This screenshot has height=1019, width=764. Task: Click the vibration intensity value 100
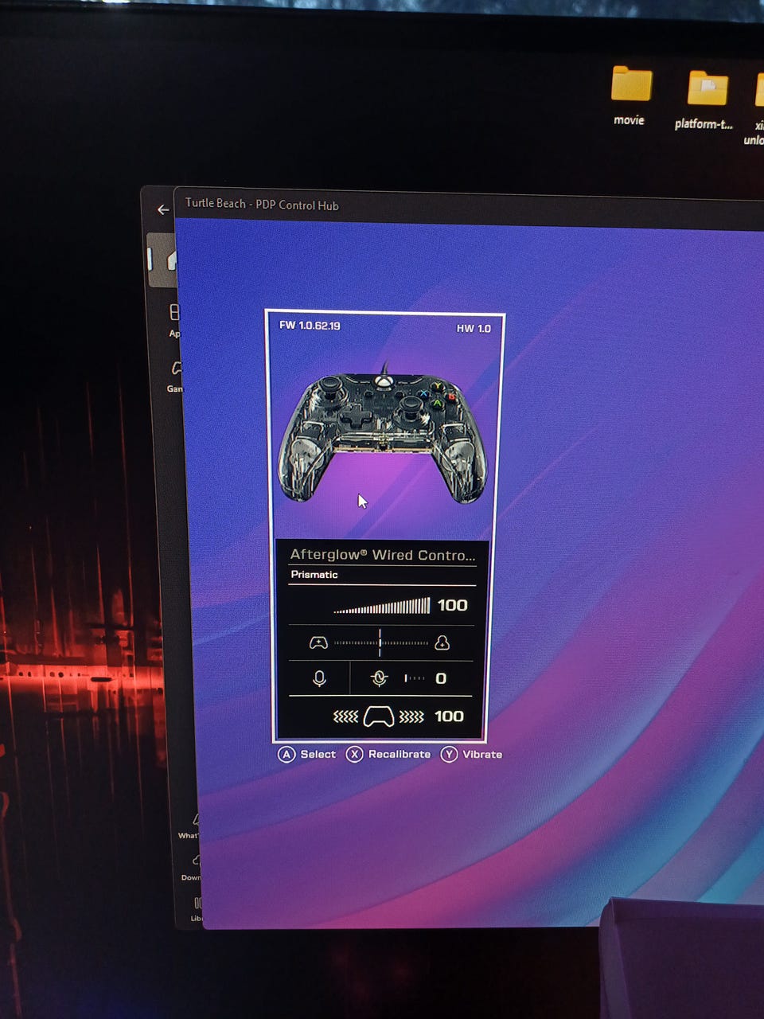449,716
